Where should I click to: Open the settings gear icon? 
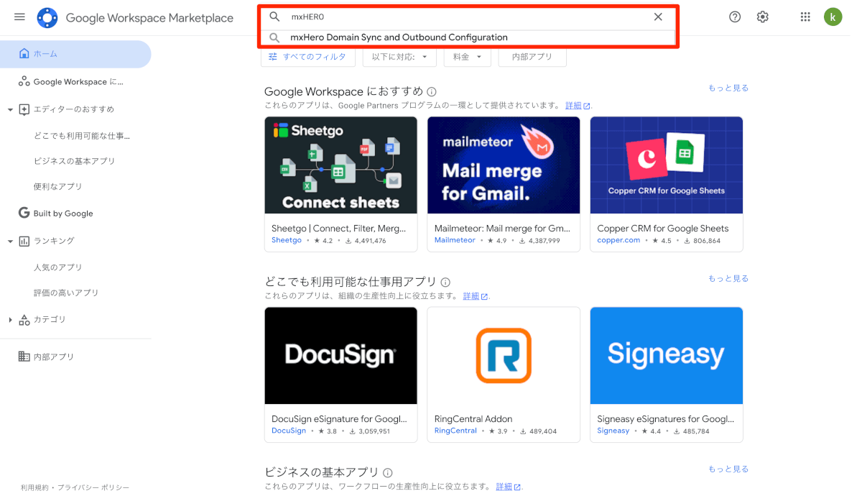pos(763,17)
